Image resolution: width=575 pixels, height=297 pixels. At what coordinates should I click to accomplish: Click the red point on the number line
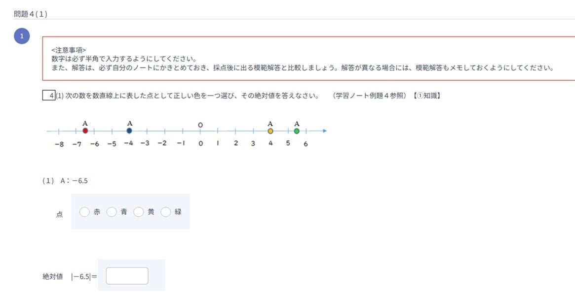pyautogui.click(x=85, y=131)
